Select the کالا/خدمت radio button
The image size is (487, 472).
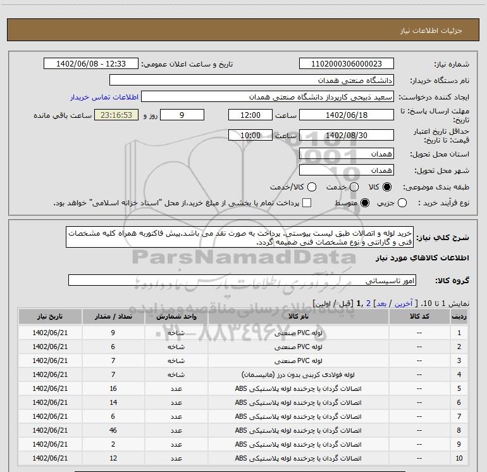[312, 187]
